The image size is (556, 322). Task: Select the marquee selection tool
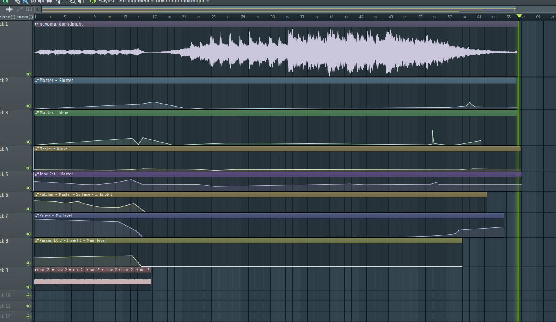pos(65,2)
